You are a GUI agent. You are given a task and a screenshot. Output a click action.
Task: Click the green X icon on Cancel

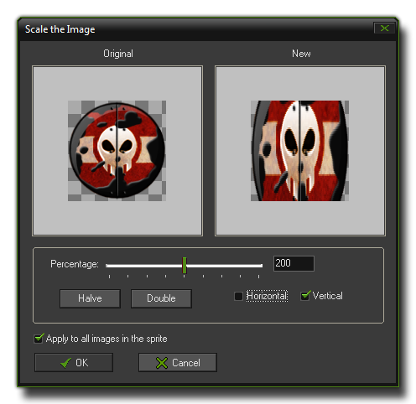(162, 363)
